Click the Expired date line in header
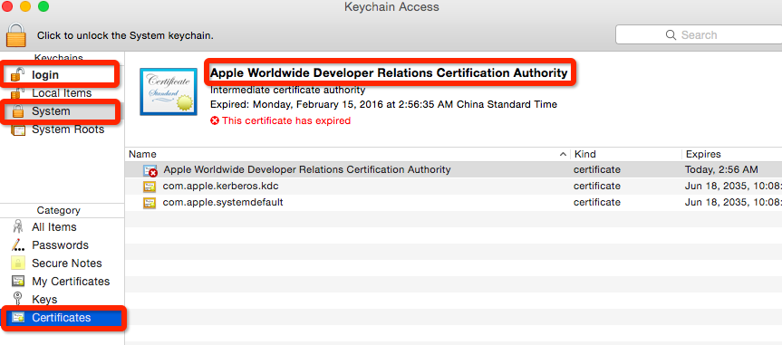 (383, 105)
